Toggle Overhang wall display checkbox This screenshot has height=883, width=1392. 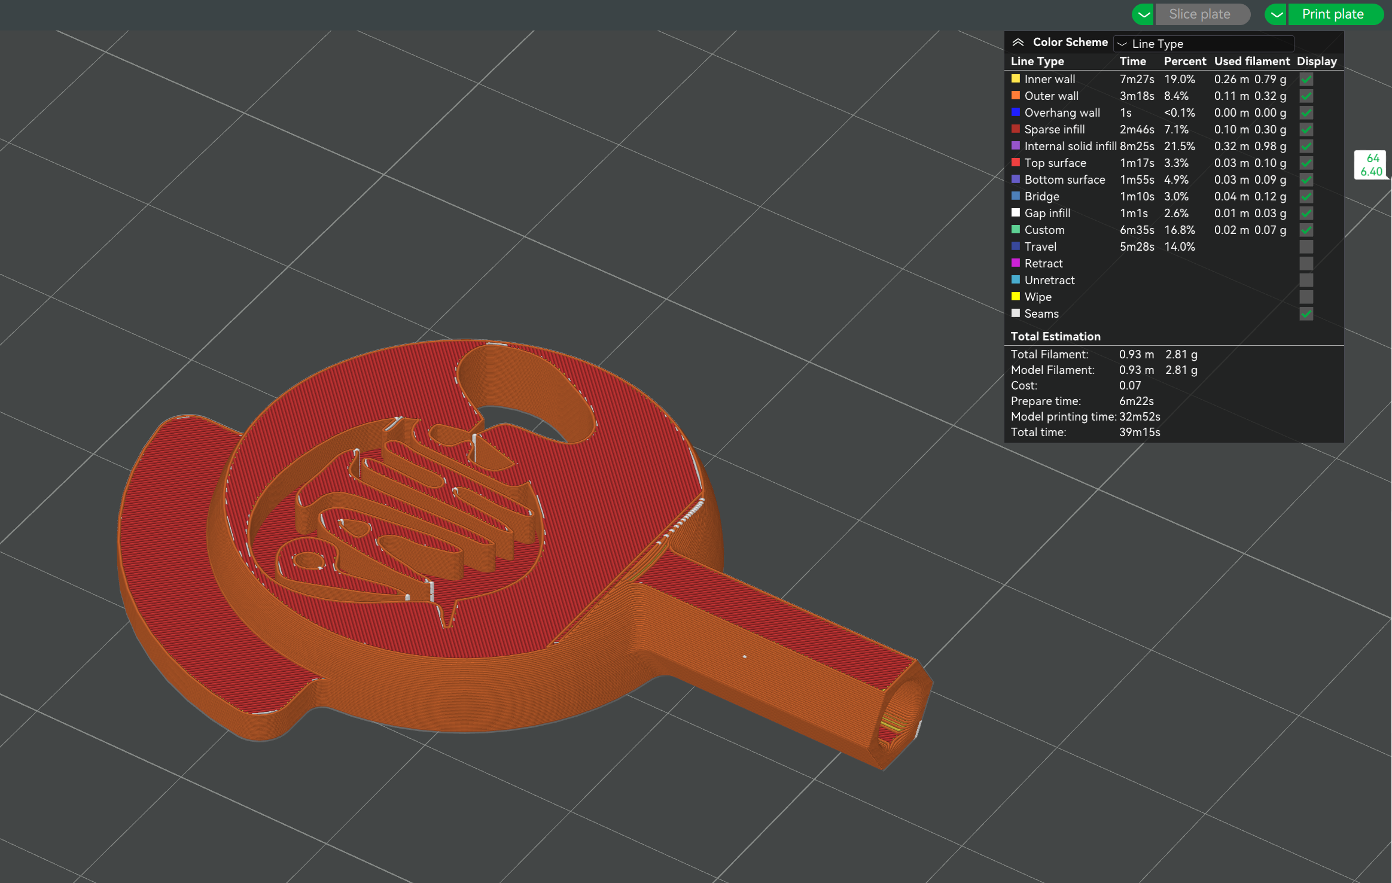click(1306, 112)
